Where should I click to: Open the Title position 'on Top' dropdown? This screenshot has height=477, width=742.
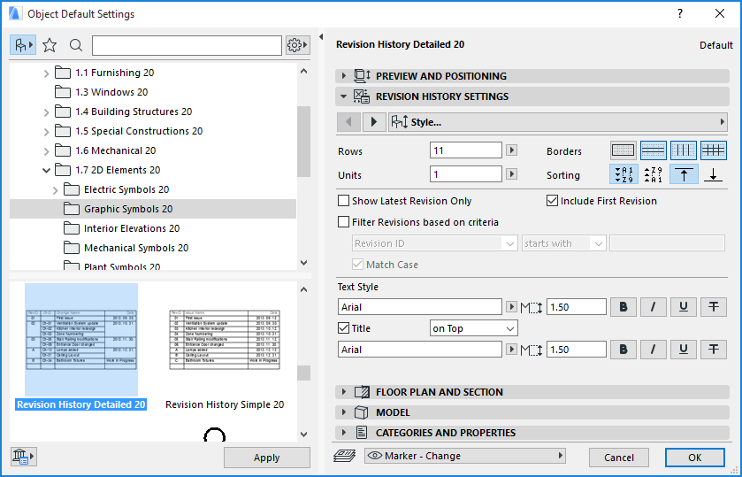click(472, 328)
